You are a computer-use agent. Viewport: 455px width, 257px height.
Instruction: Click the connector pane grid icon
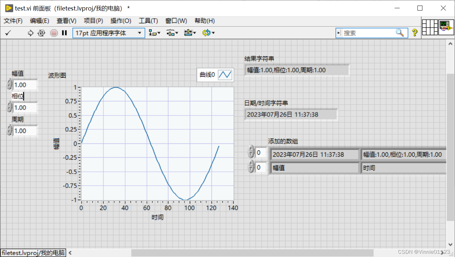(430, 27)
